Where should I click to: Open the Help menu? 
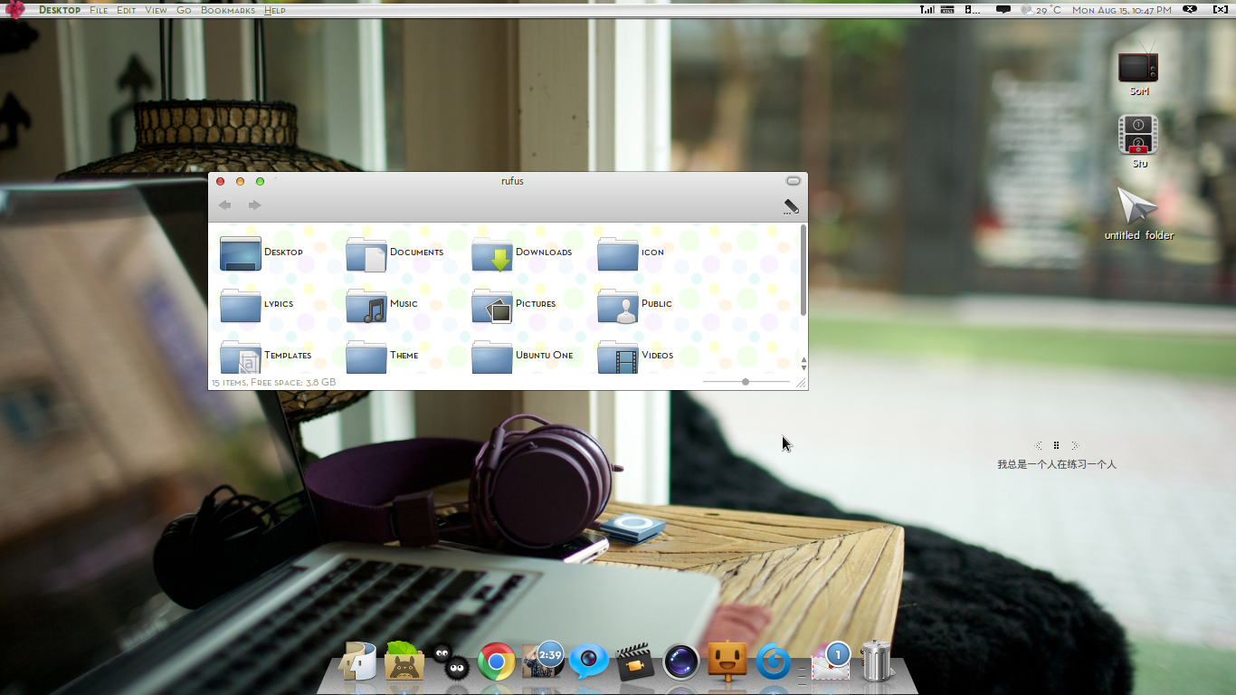(x=275, y=10)
